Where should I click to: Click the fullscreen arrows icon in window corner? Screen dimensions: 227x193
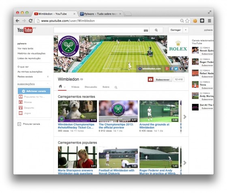(210, 12)
